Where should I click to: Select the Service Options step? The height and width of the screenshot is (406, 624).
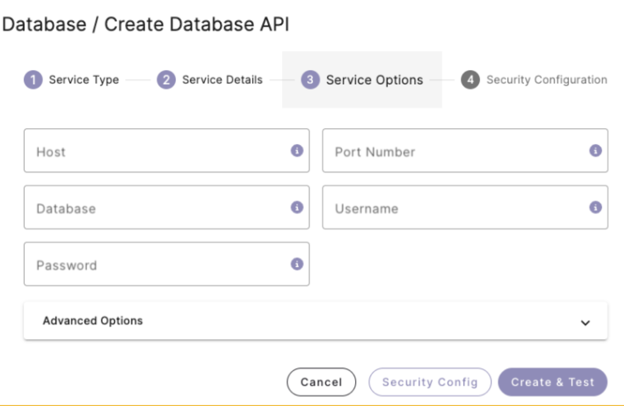pyautogui.click(x=374, y=80)
